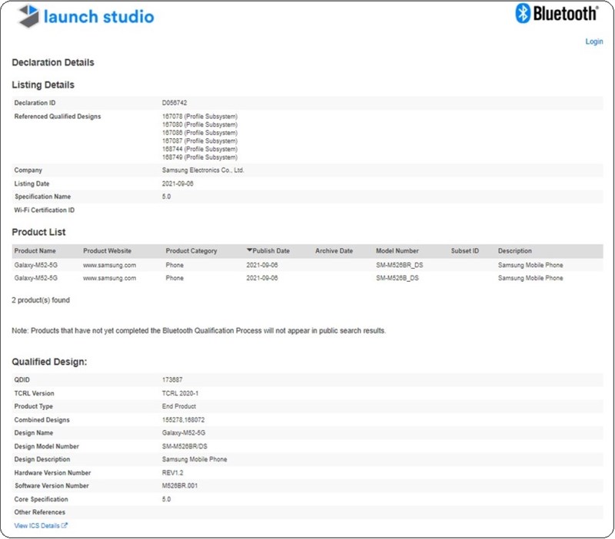Open the View ICS Details link
Screen dimensions: 615x539
point(37,525)
